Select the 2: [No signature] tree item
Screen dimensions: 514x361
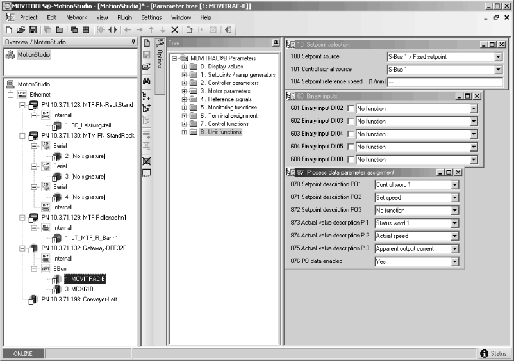85,156
